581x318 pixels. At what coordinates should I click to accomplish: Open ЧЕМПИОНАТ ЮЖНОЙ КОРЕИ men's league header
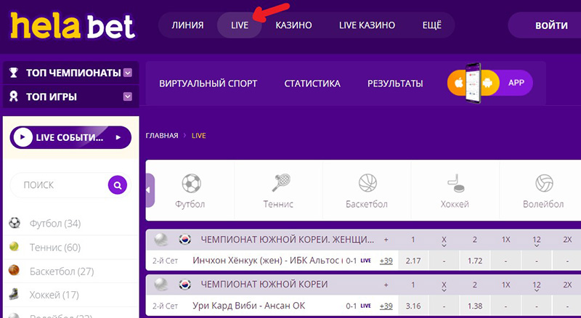(x=264, y=285)
